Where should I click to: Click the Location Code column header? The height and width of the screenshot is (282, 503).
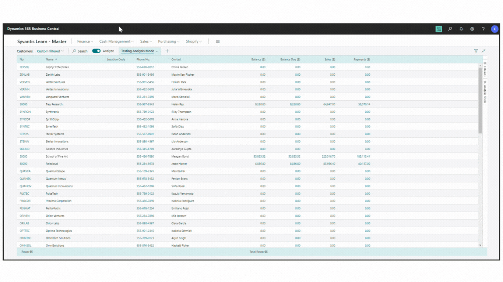(116, 59)
